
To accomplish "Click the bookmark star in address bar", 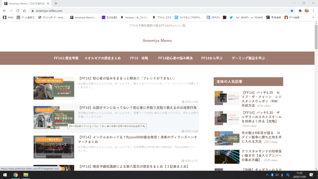I will (292, 11).
